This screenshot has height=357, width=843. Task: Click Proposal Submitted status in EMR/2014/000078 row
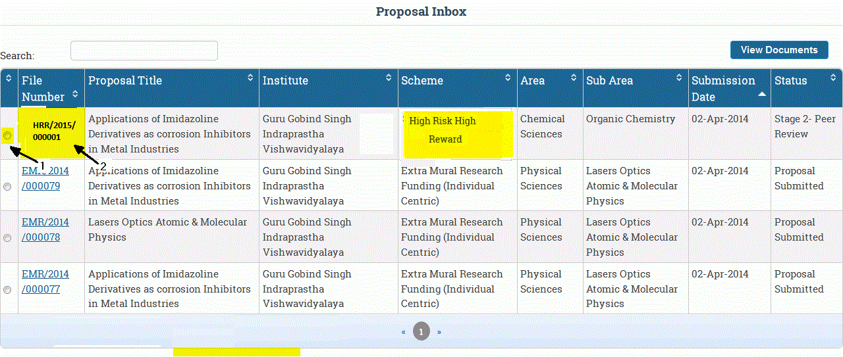[799, 229]
